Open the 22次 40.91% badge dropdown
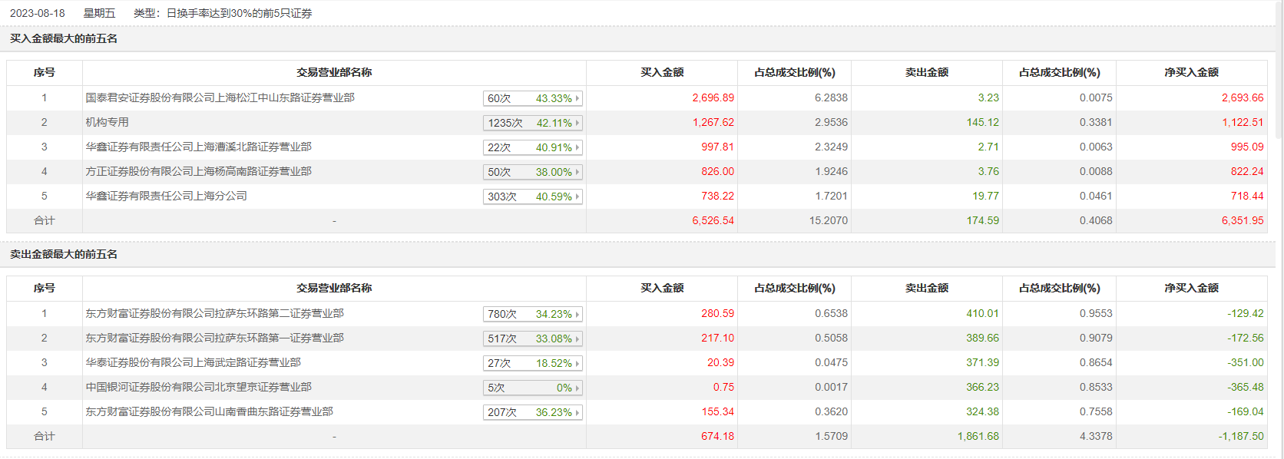Screen dimensions: 1284x459 532,147
